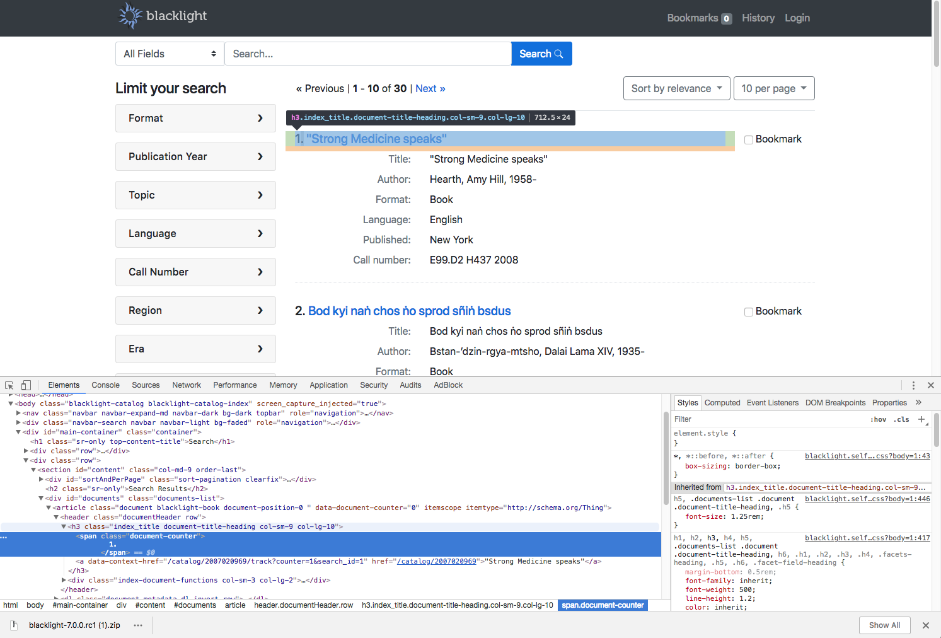Click blacklight.self css body=1:446 link
Screen dimensions: 941x638
(867, 499)
